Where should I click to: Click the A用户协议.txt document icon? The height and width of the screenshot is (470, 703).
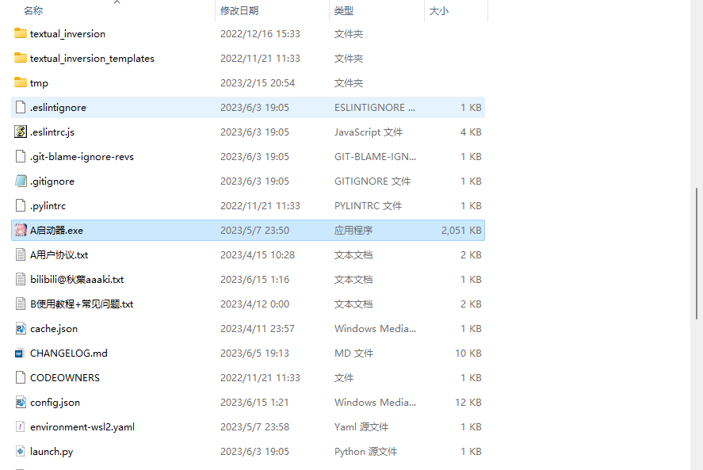click(20, 254)
